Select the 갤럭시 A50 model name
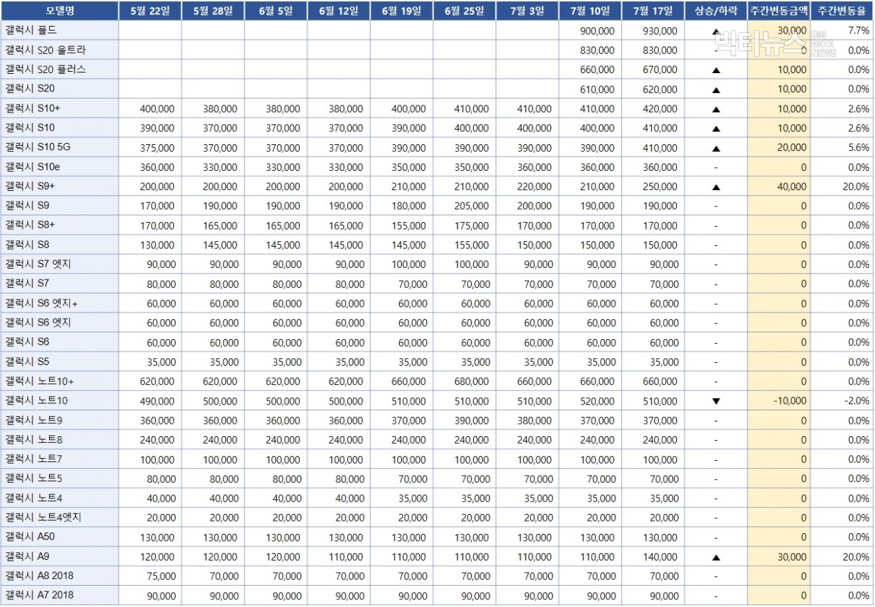Screen dimensions: 875x607 point(30,537)
